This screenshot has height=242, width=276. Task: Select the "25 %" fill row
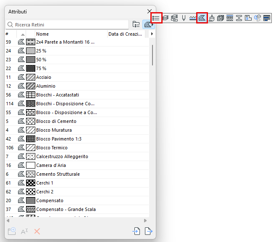[77, 51]
